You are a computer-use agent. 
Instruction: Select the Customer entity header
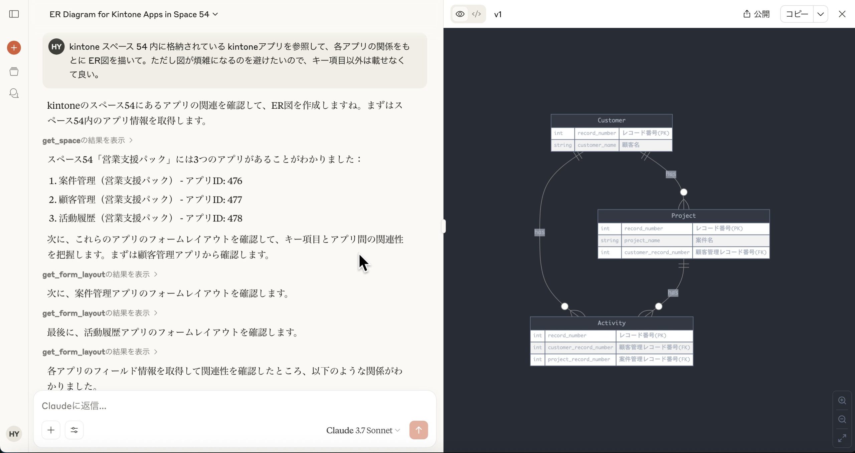[611, 120]
